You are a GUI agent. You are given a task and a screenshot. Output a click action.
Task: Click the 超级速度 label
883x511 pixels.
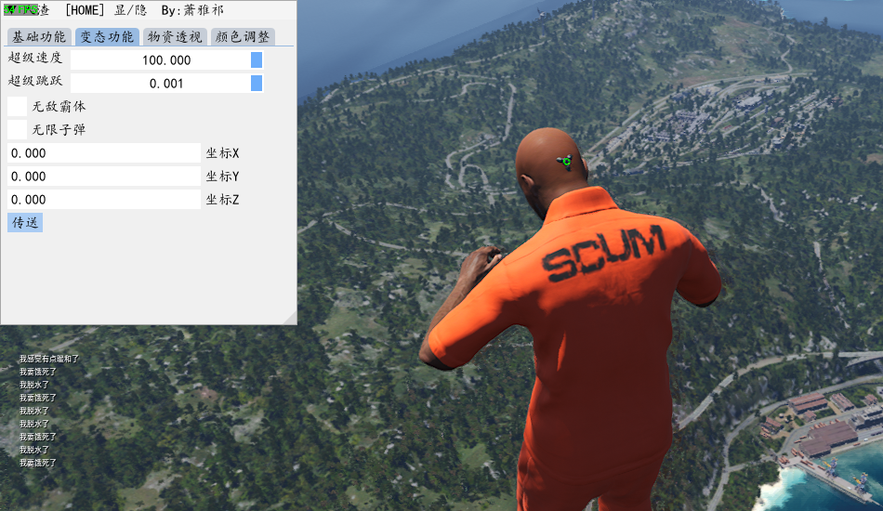(35, 58)
